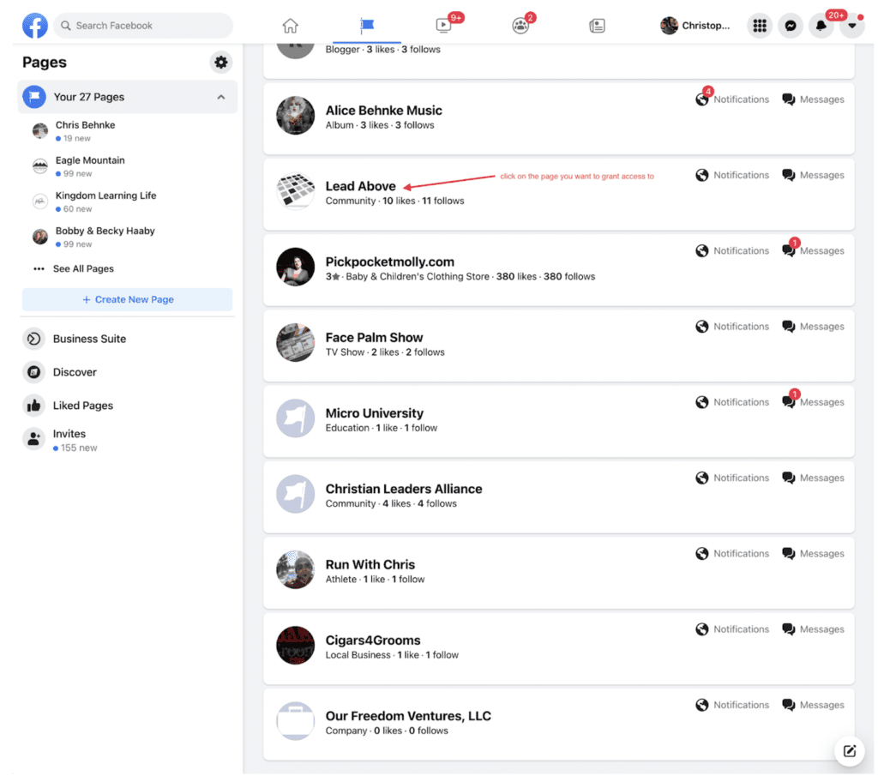This screenshot has width=878, height=776.
Task: Click Cigars4Grooms profile thumbnail
Action: coord(295,645)
